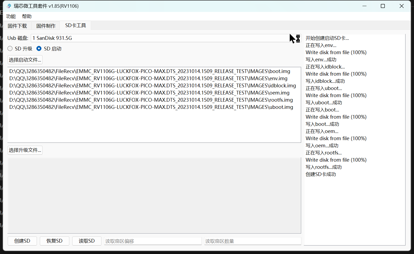Switch to the 固件制作 tab

46,26
